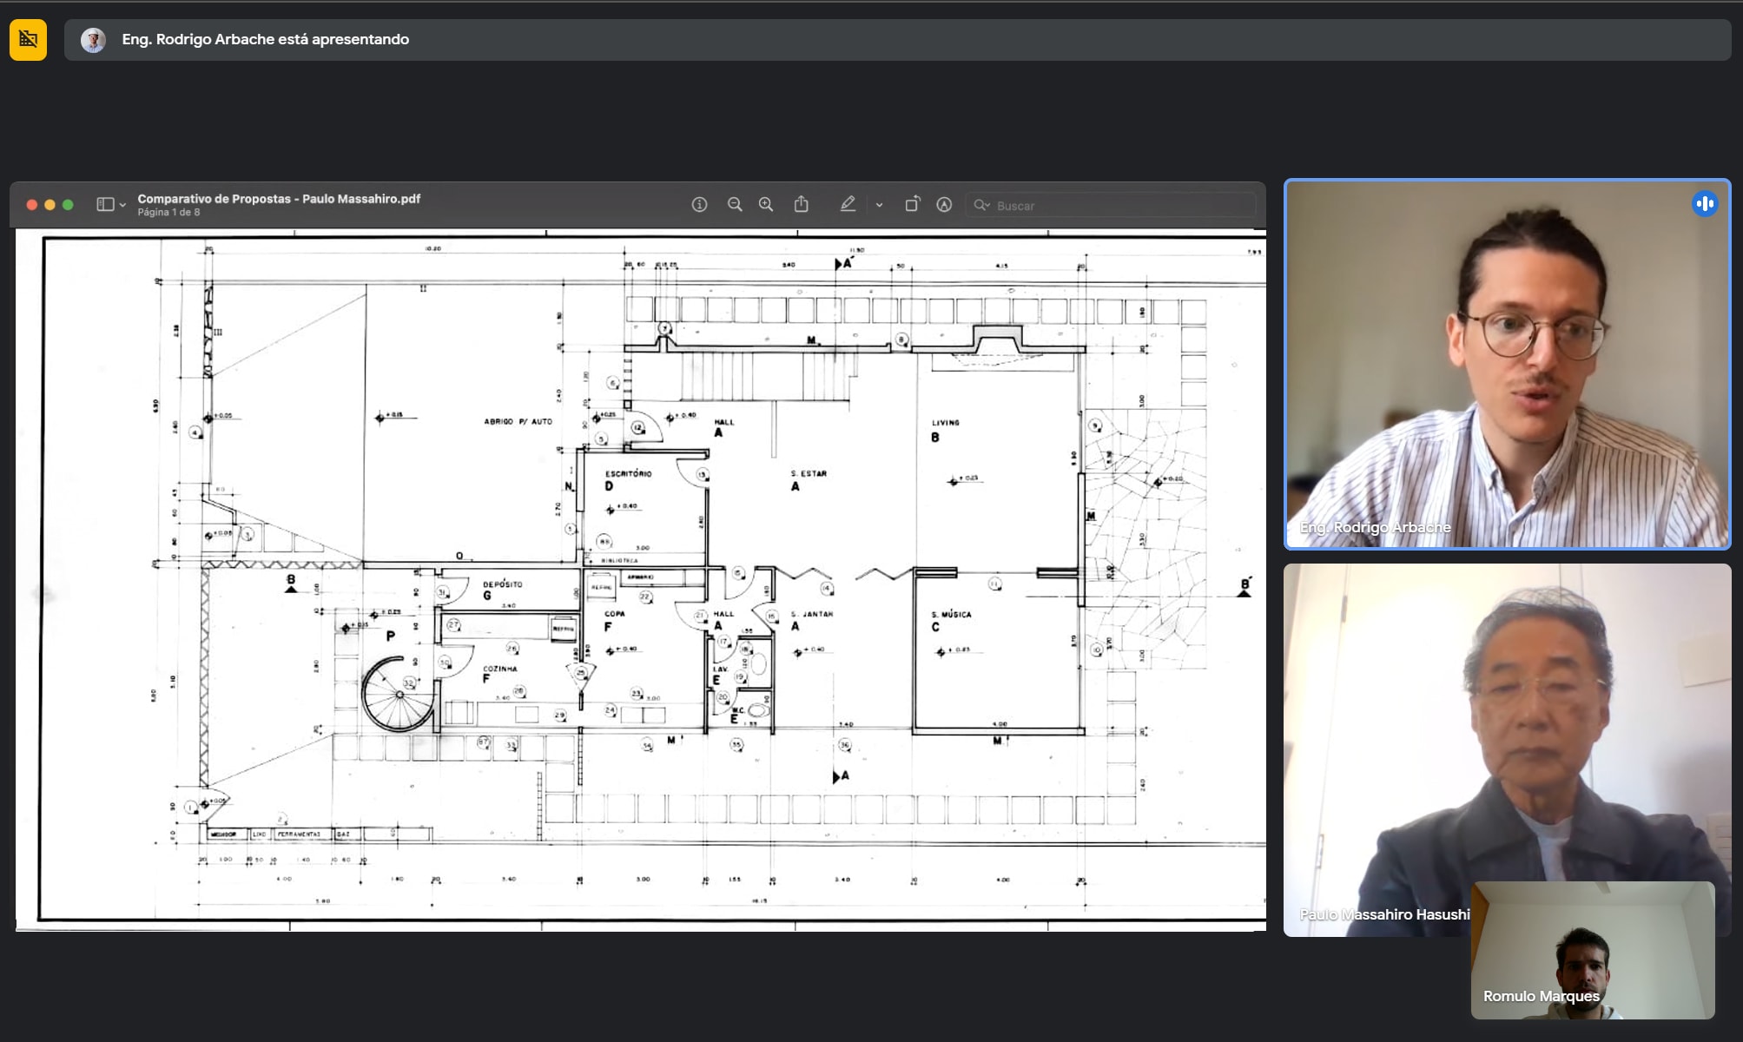
Task: Open search options magnifier dropdown
Action: pos(981,205)
